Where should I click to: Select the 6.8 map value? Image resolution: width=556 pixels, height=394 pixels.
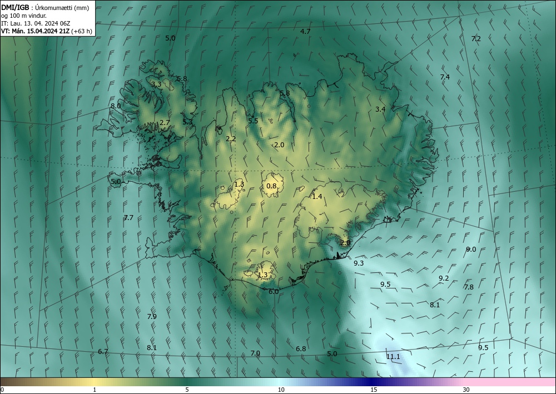(x=301, y=348)
